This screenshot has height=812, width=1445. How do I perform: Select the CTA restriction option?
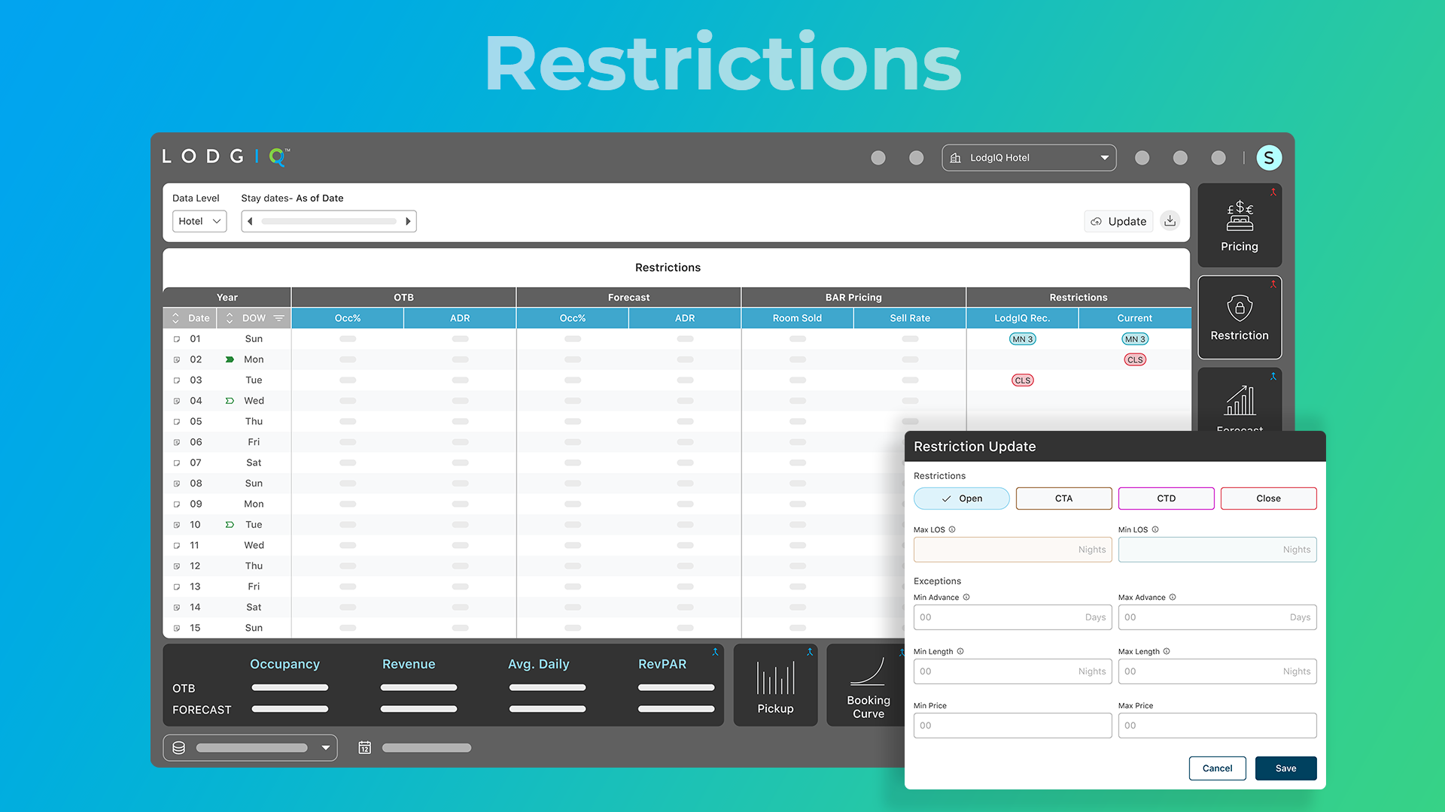[1063, 498]
